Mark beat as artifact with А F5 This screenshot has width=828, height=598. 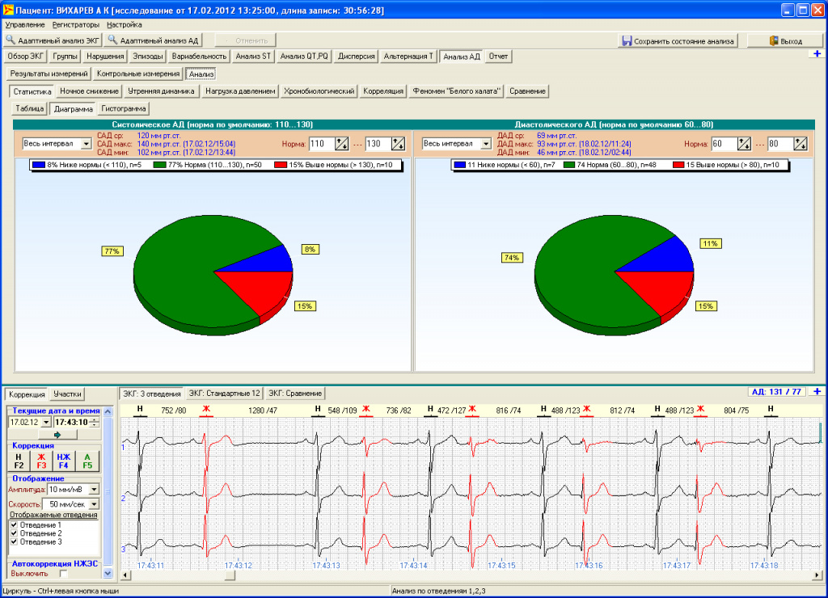coord(87,461)
